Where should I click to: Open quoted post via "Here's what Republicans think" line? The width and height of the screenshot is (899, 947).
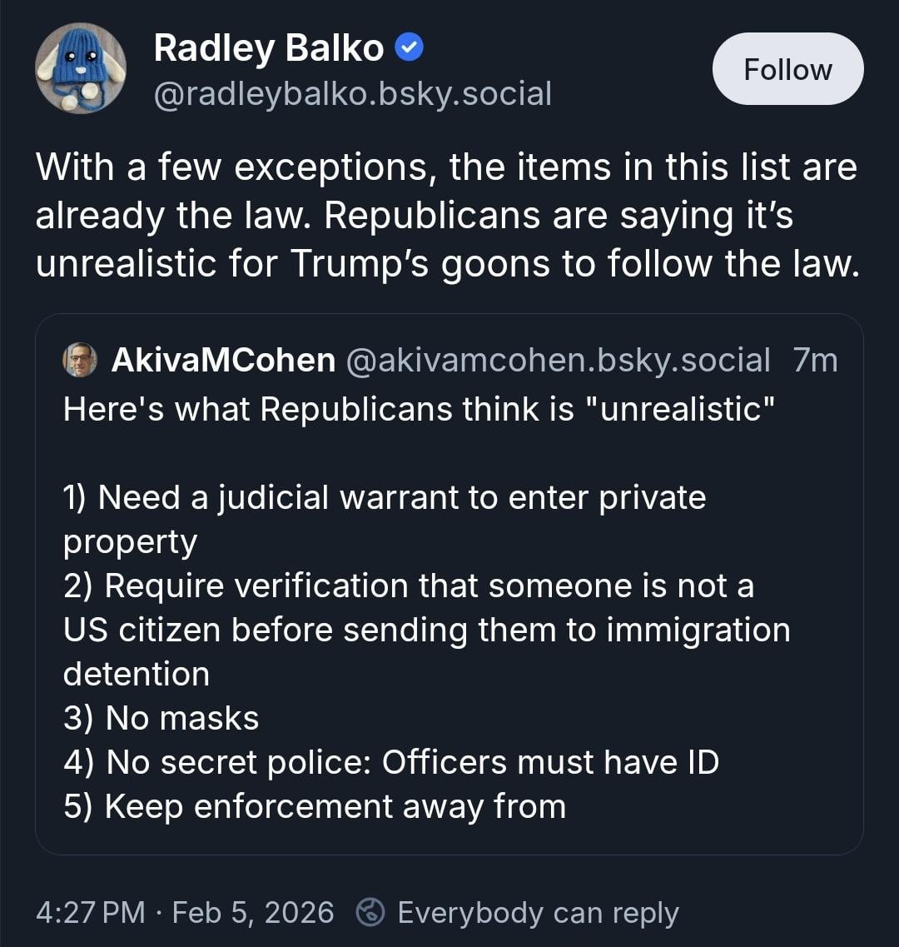click(419, 409)
